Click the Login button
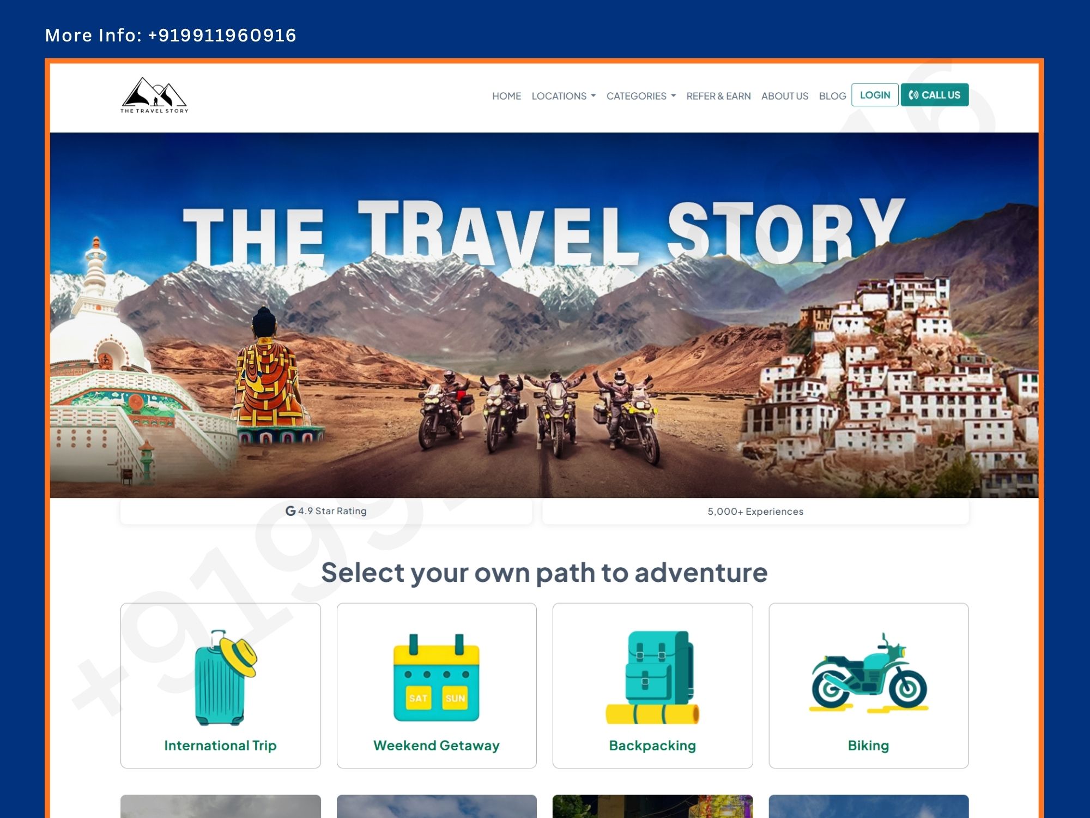The width and height of the screenshot is (1090, 818). pyautogui.click(x=875, y=95)
